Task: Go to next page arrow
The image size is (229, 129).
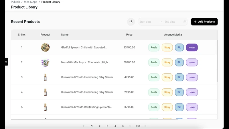Action: 145,126
